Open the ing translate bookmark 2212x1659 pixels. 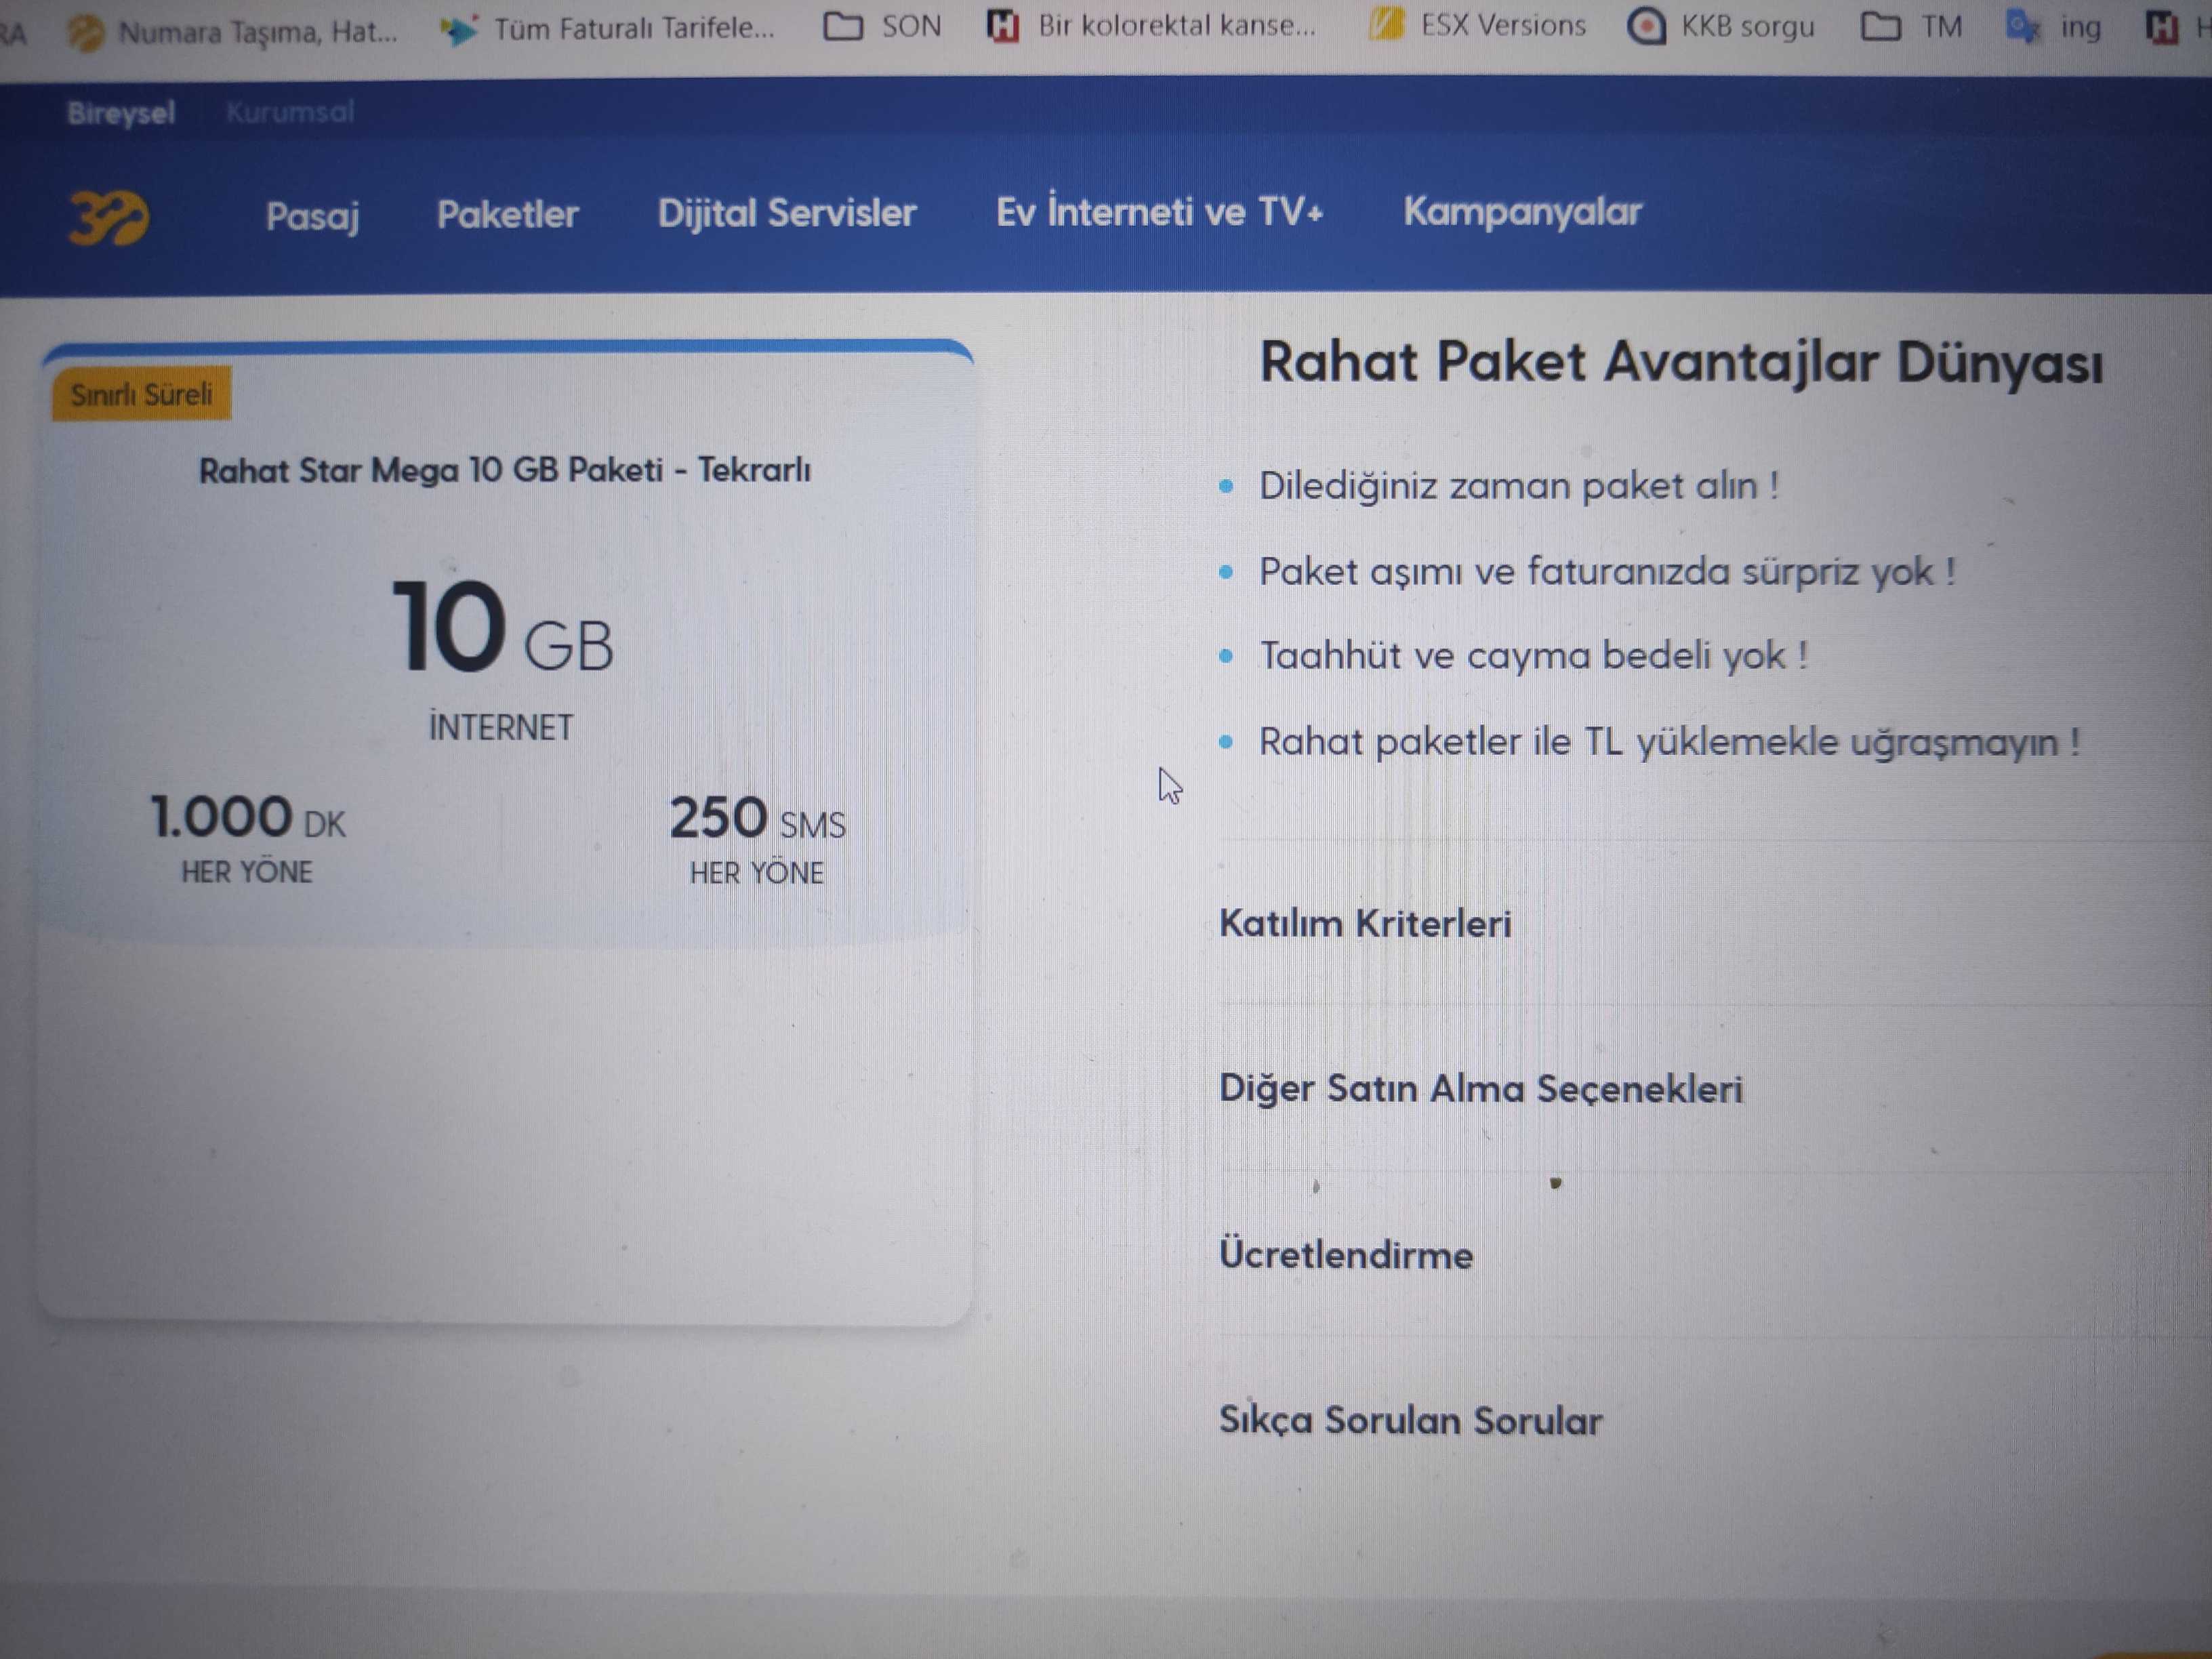tap(2053, 27)
